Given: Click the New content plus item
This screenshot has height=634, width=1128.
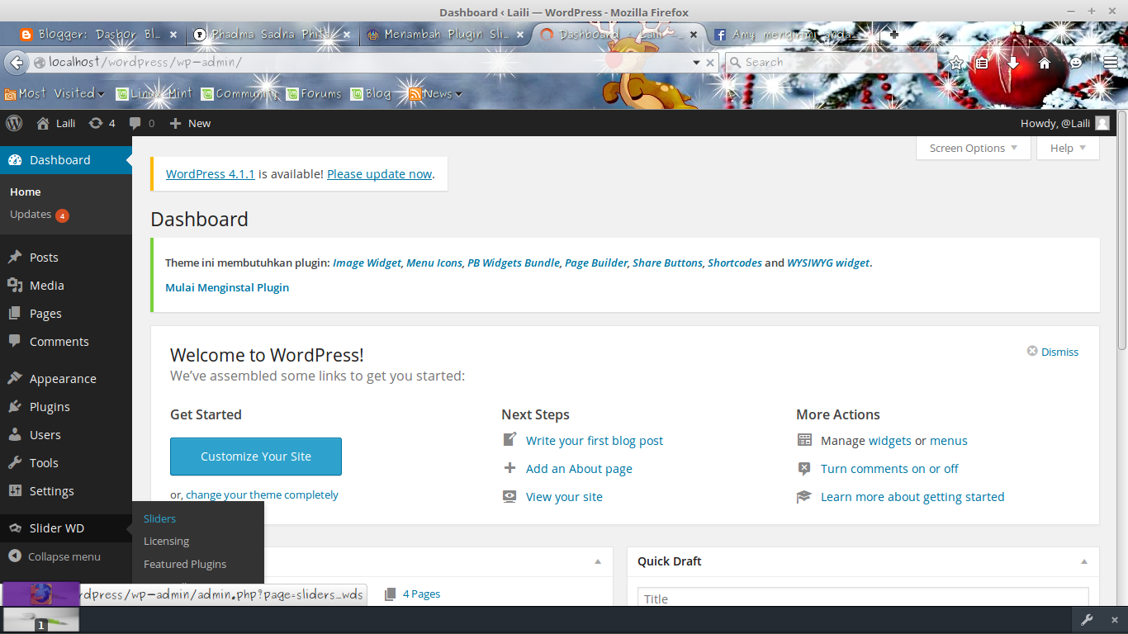Looking at the screenshot, I should pos(190,123).
